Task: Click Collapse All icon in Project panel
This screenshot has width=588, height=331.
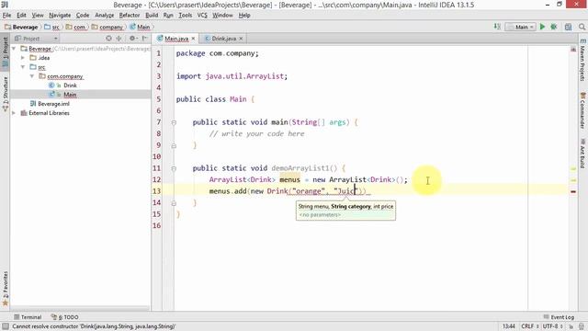Action: (119, 39)
